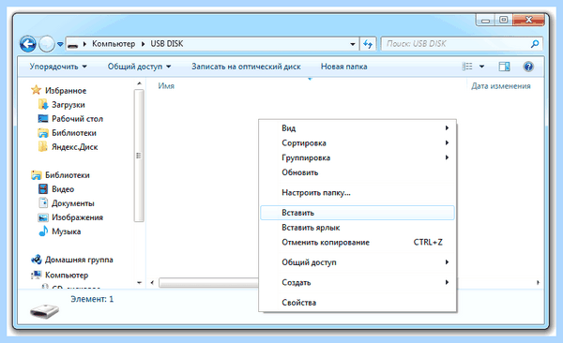Viewport: 563px width, 343px height.
Task: Select USB DISK in the address breadcrumb
Action: pos(167,44)
